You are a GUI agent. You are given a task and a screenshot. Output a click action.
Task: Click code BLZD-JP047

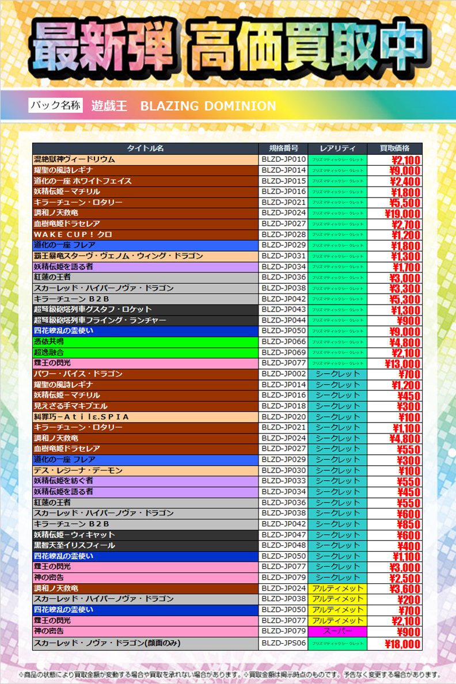point(284,535)
